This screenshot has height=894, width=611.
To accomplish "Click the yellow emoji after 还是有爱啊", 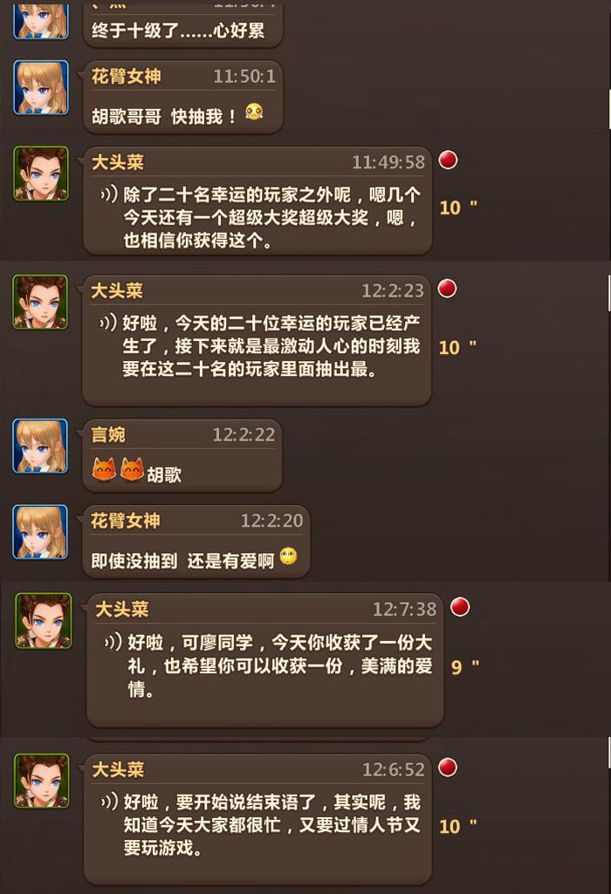I will point(289,556).
